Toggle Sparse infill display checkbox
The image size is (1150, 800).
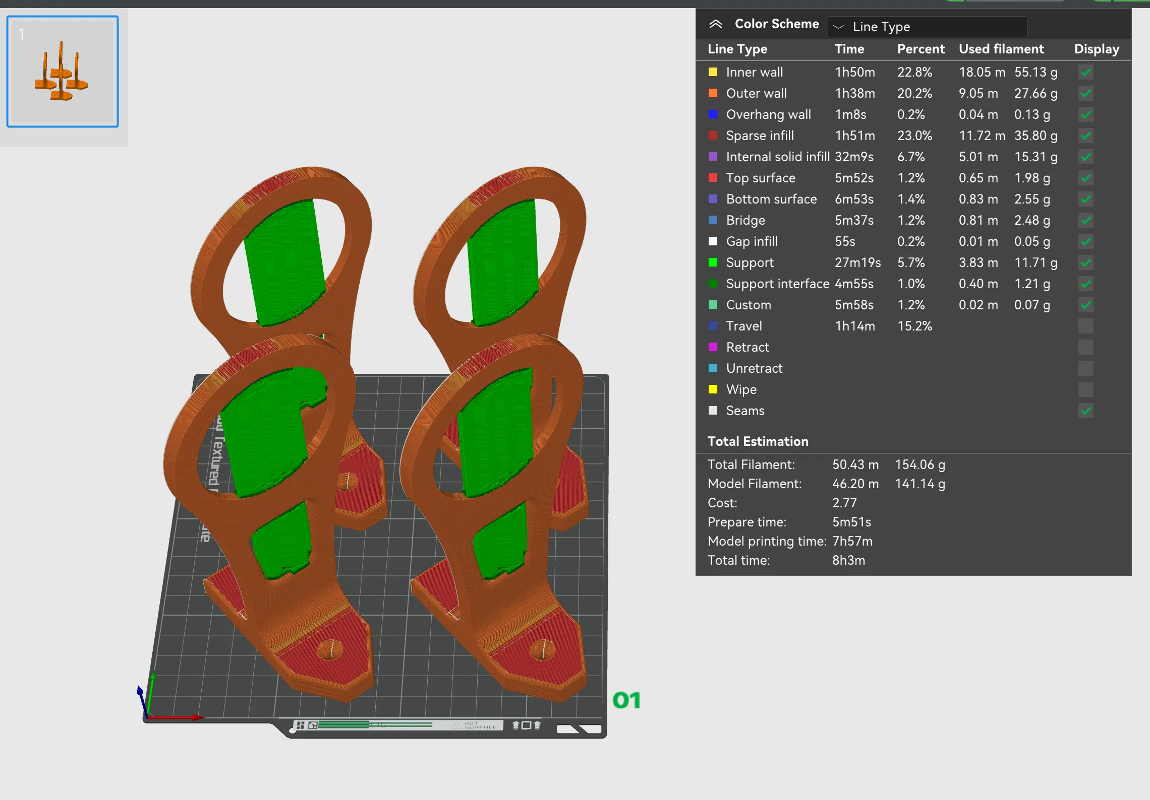point(1086,136)
